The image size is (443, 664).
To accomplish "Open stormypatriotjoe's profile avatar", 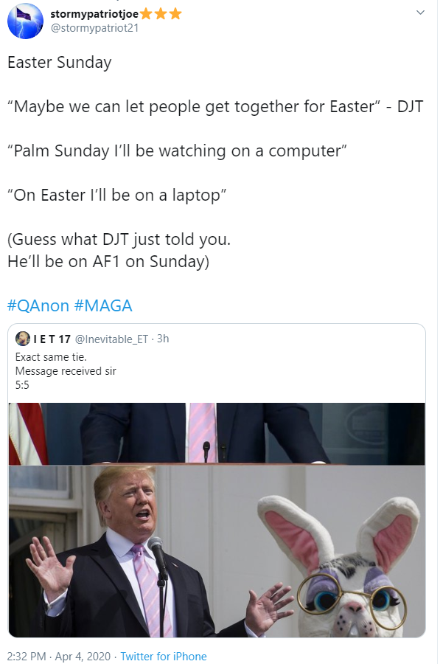I will [25, 21].
